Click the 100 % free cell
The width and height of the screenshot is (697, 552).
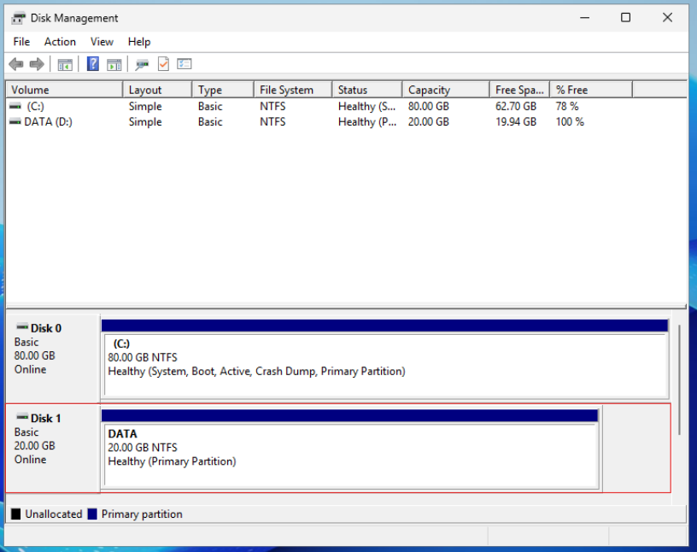click(x=570, y=121)
